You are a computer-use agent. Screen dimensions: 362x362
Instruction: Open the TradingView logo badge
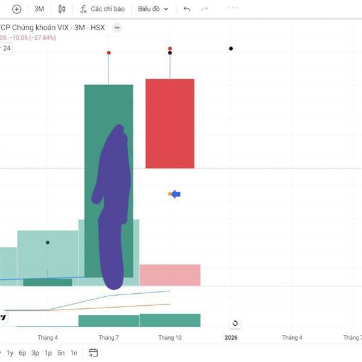click(x=3, y=317)
